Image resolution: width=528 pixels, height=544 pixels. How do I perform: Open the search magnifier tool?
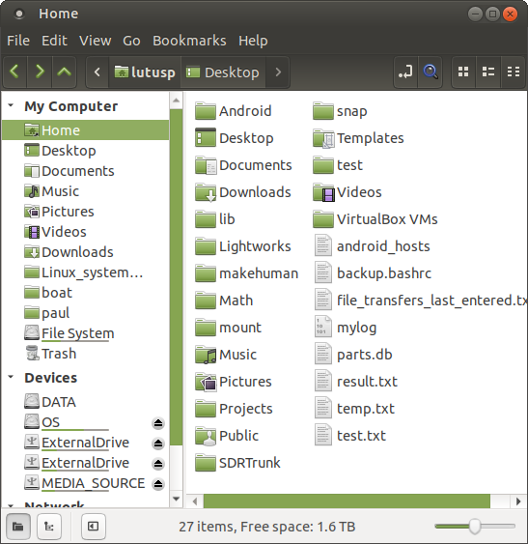(x=431, y=72)
